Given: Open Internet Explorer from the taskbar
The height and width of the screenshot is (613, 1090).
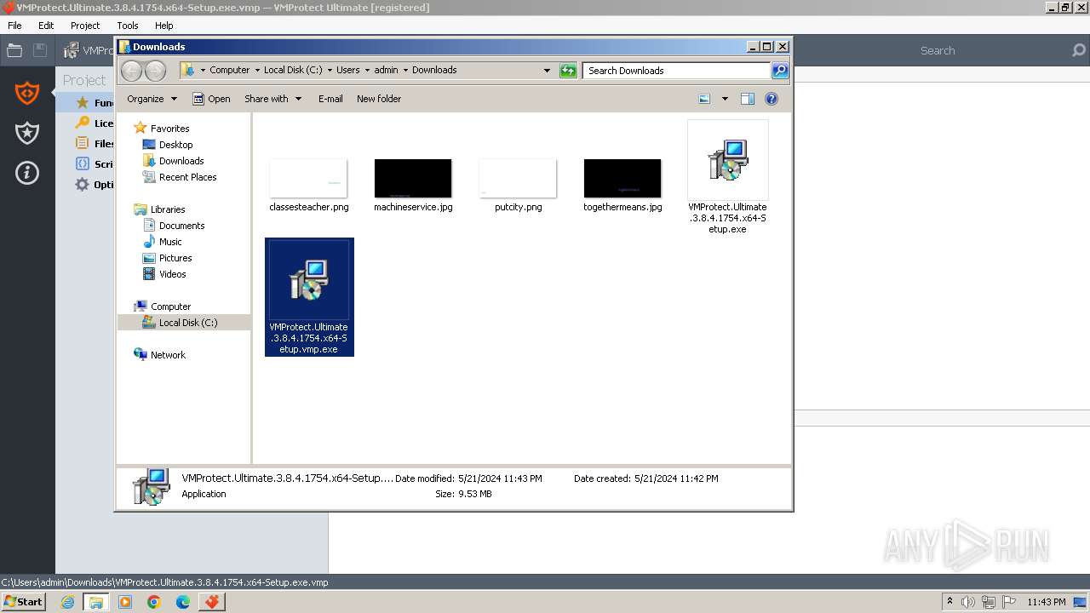Looking at the screenshot, I should point(67,602).
